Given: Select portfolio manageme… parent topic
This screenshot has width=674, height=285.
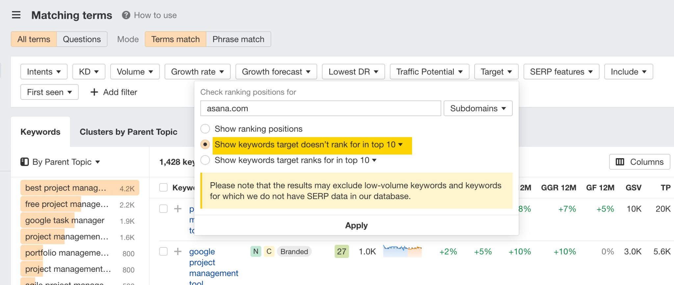Looking at the screenshot, I should 80,253.
